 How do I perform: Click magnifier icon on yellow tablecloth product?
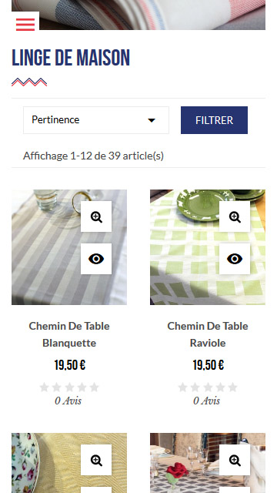coord(96,460)
